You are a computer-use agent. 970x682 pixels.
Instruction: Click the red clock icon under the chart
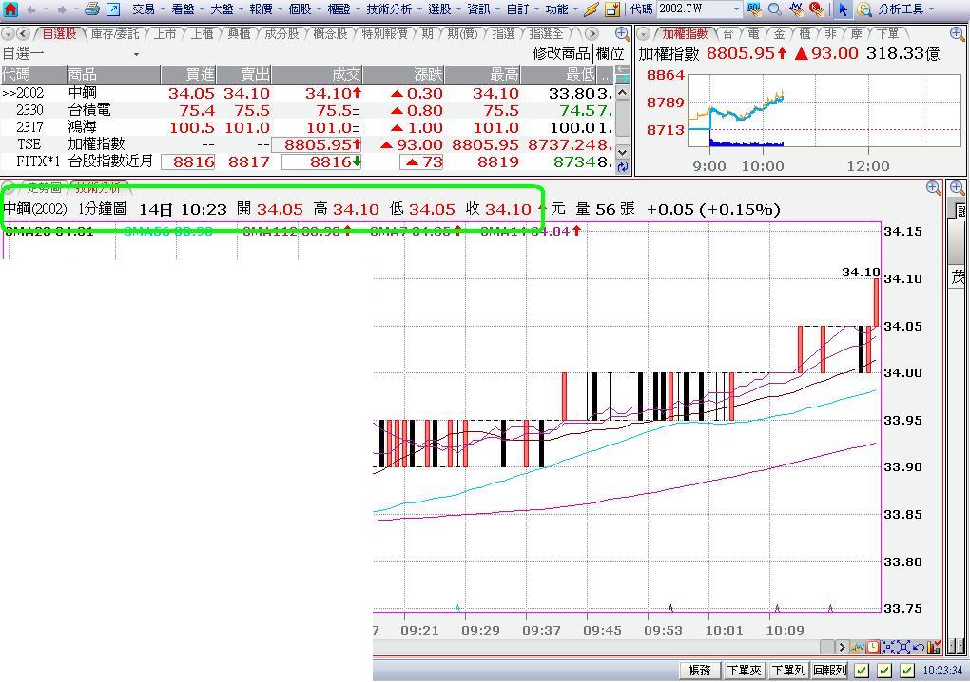point(873,648)
